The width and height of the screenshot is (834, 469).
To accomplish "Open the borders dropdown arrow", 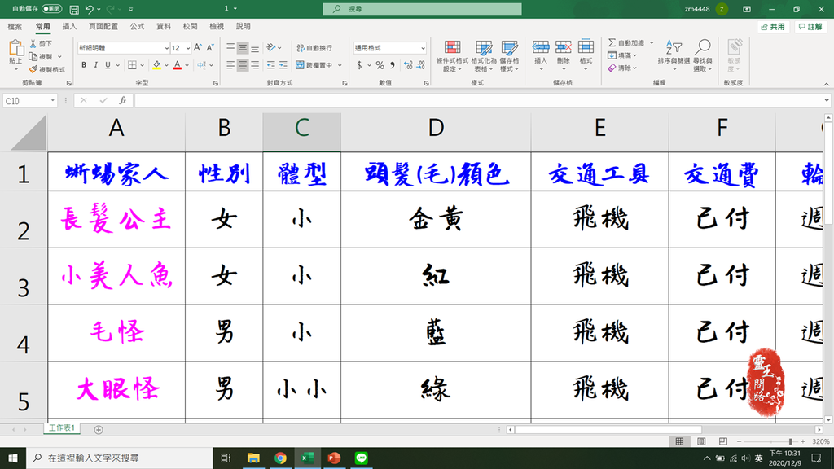I will click(x=142, y=65).
